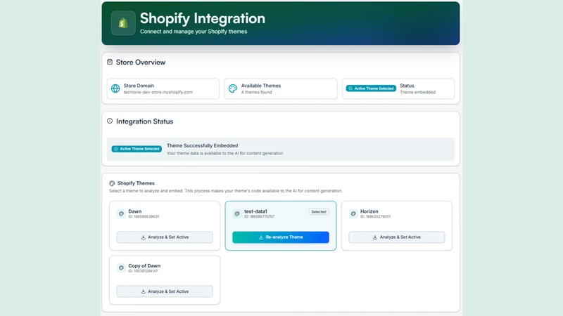The height and width of the screenshot is (316, 563).
Task: Click the Integration Status info icon
Action: [110, 121]
